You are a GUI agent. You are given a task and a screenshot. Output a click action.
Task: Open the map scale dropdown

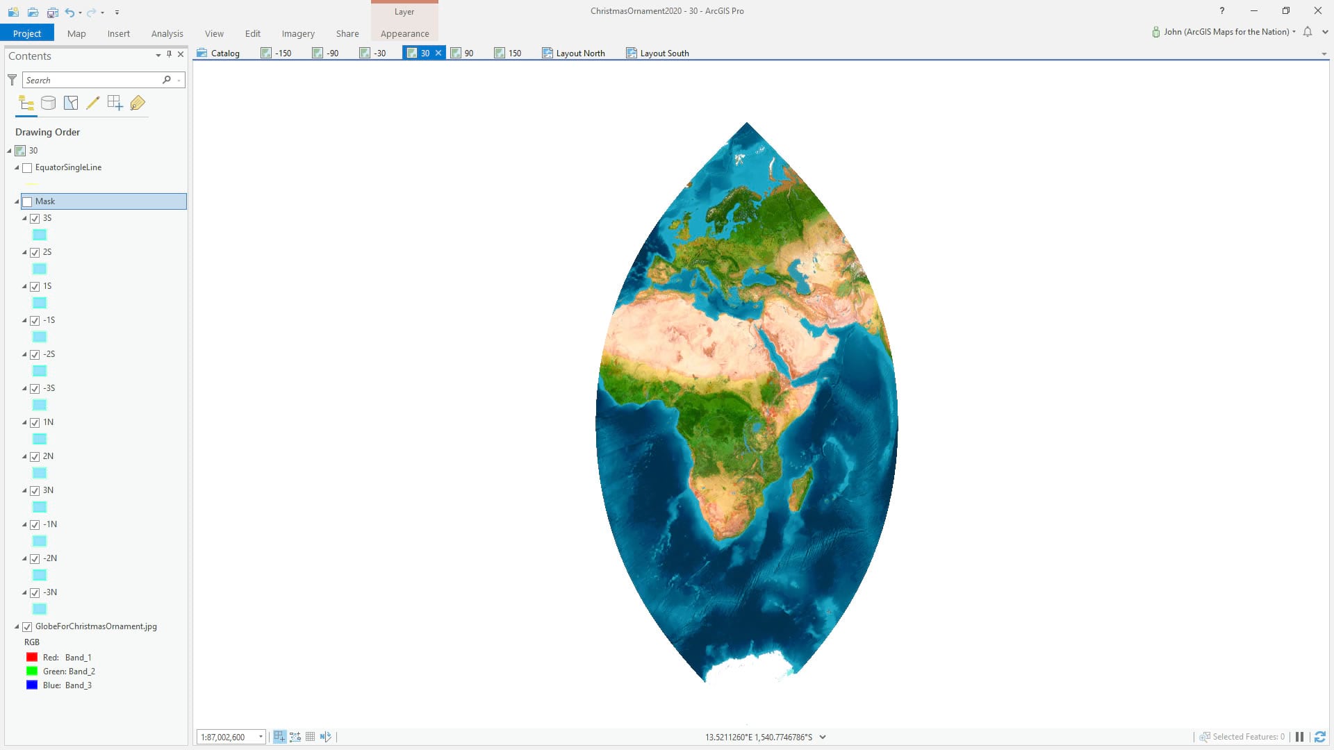click(x=261, y=737)
